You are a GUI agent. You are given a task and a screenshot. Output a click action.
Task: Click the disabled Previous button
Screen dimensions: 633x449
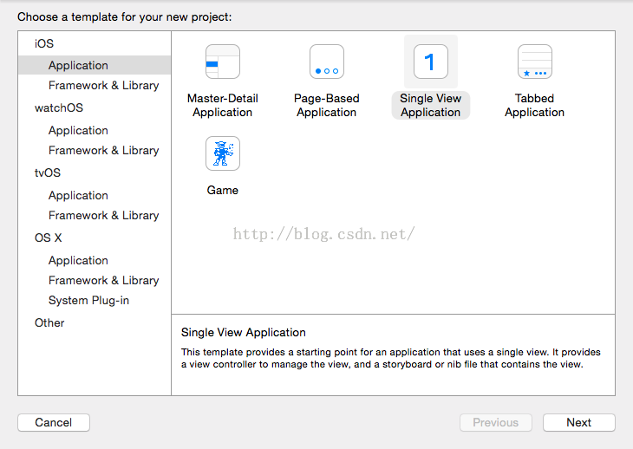(496, 422)
